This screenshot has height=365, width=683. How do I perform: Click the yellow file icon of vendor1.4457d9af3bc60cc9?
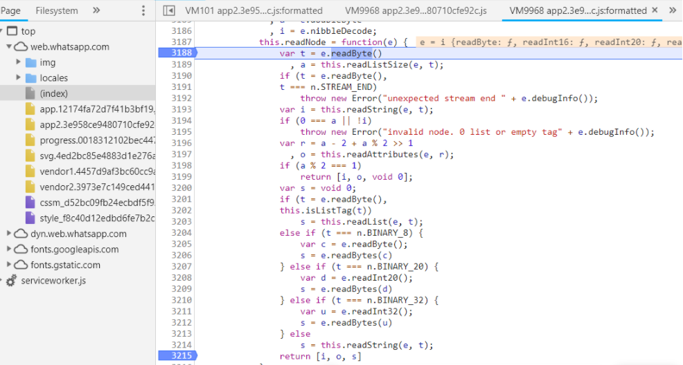(30, 171)
